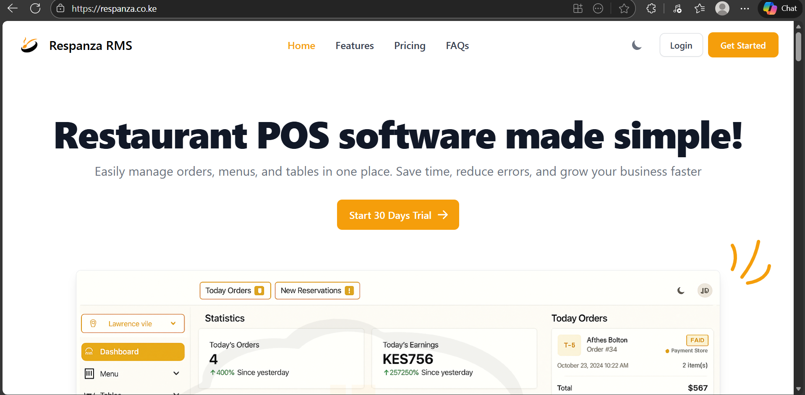This screenshot has width=805, height=395.
Task: Open the browser's three-dots settings menu
Action: [745, 8]
